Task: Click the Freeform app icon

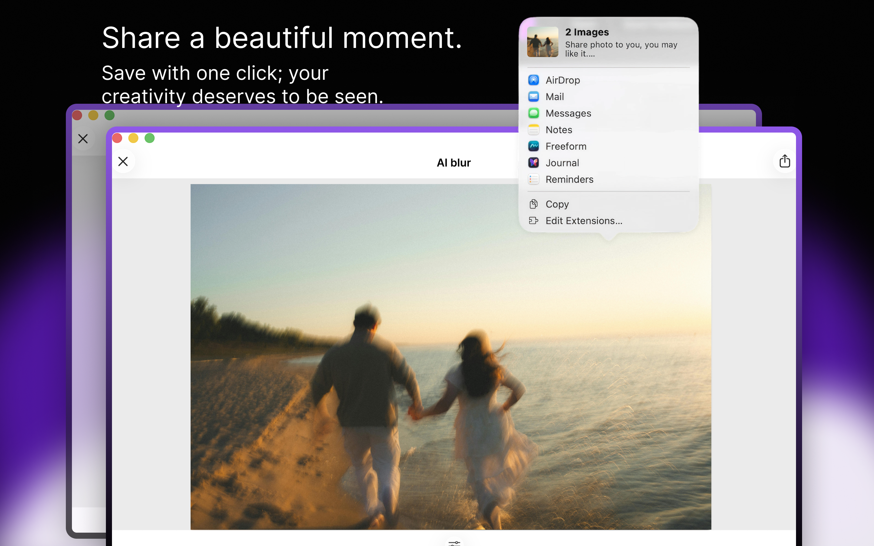Action: (x=534, y=146)
